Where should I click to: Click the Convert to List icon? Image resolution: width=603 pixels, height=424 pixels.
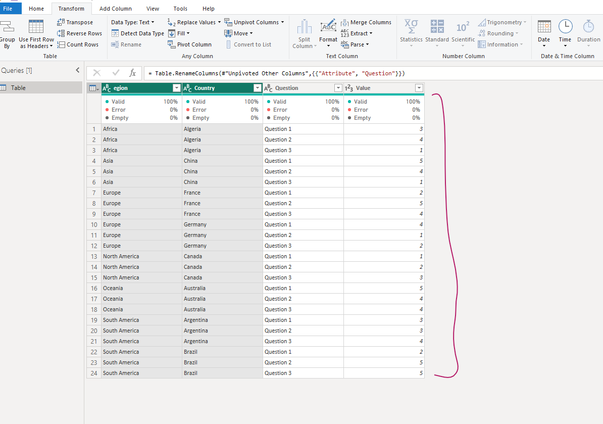(228, 44)
